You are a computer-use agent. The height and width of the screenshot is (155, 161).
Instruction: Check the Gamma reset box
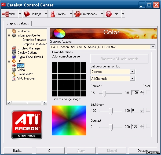tap(148, 92)
